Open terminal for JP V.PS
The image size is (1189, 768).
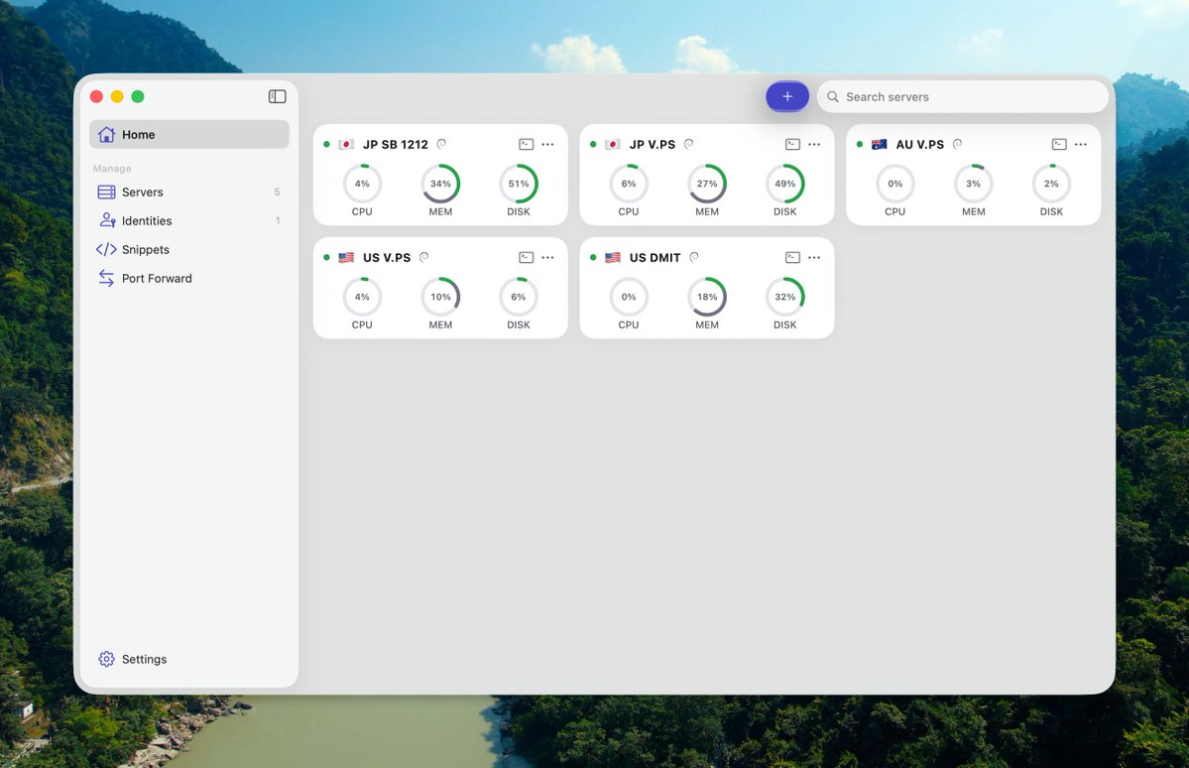tap(792, 144)
